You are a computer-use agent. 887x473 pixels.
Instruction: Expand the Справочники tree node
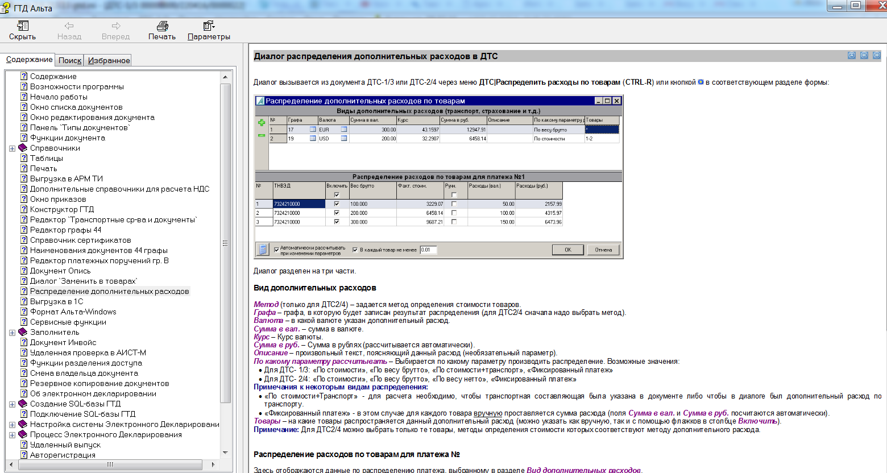[12, 148]
